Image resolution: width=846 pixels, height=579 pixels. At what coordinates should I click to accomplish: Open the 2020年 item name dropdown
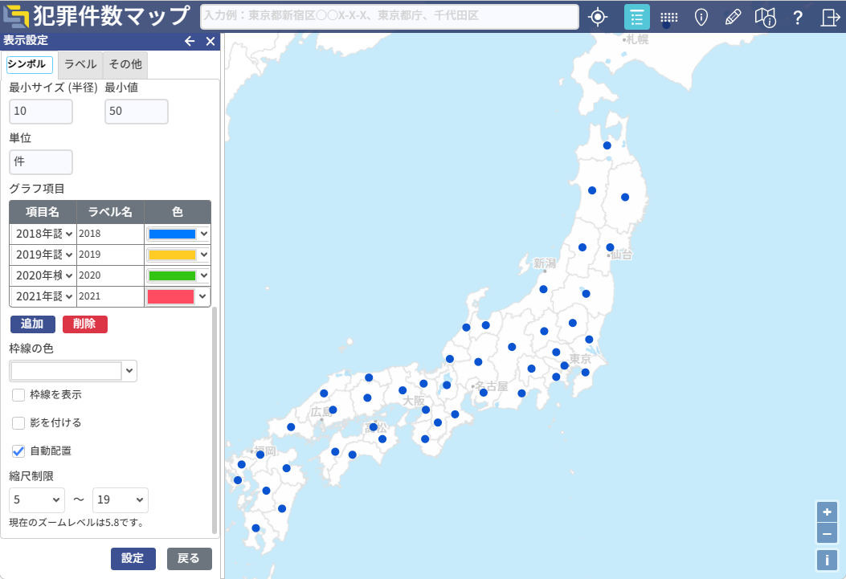pos(43,275)
